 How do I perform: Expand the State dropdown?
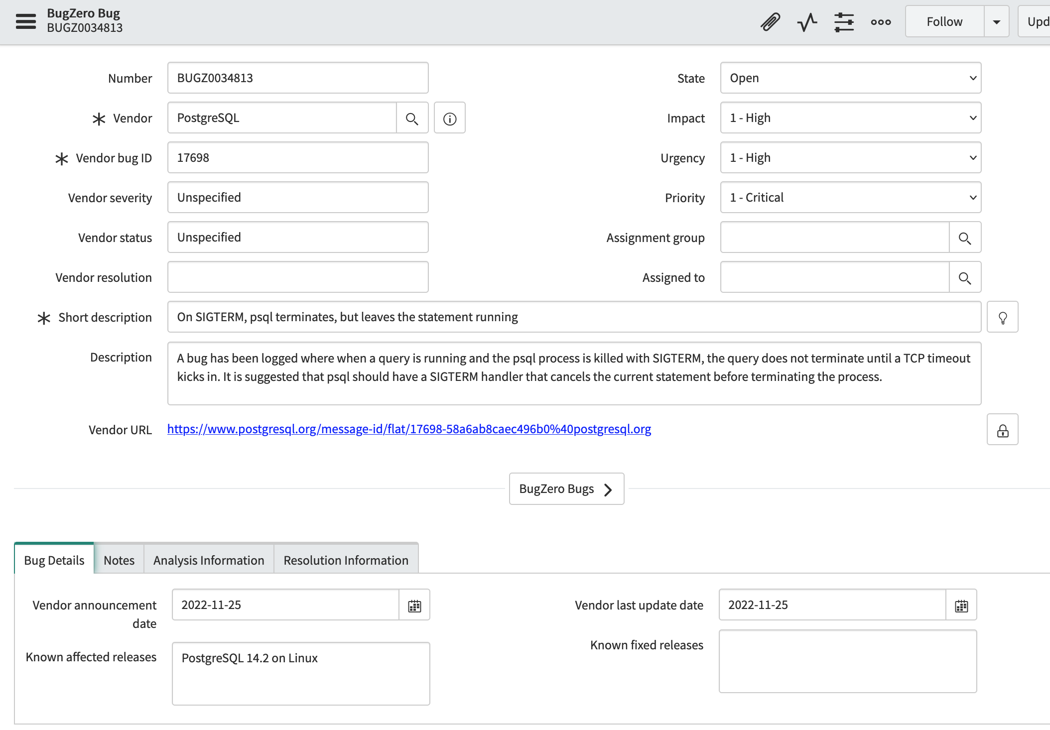coord(850,78)
